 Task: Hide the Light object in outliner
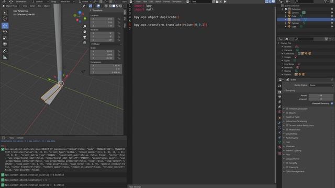click(332, 27)
